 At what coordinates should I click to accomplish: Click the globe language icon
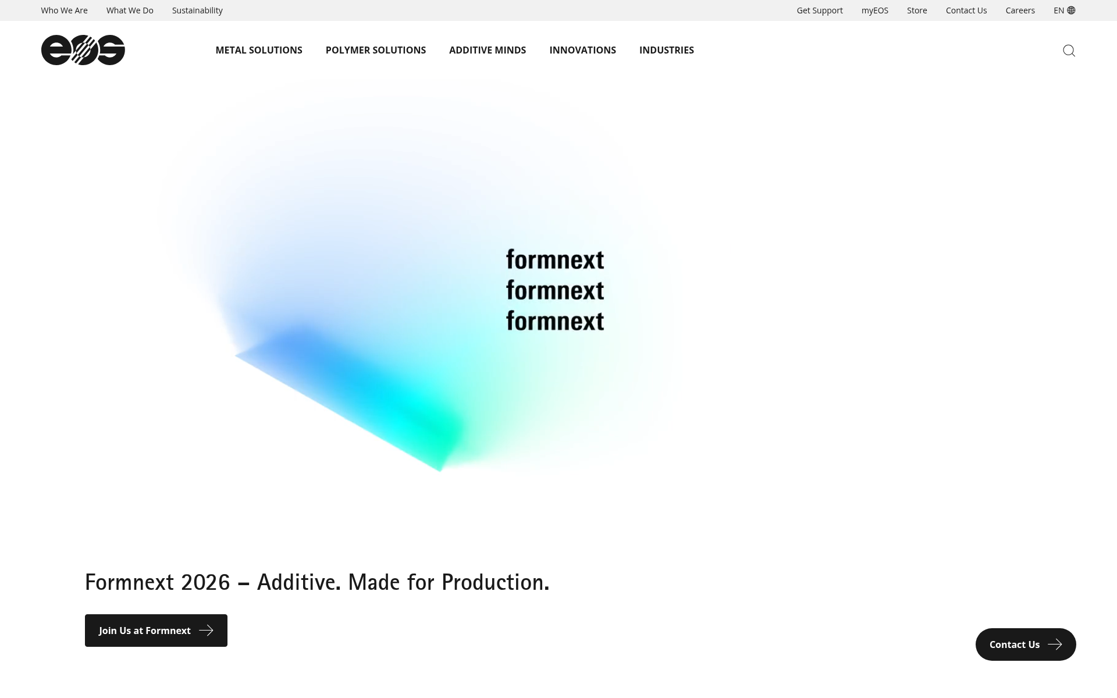coord(1071,10)
